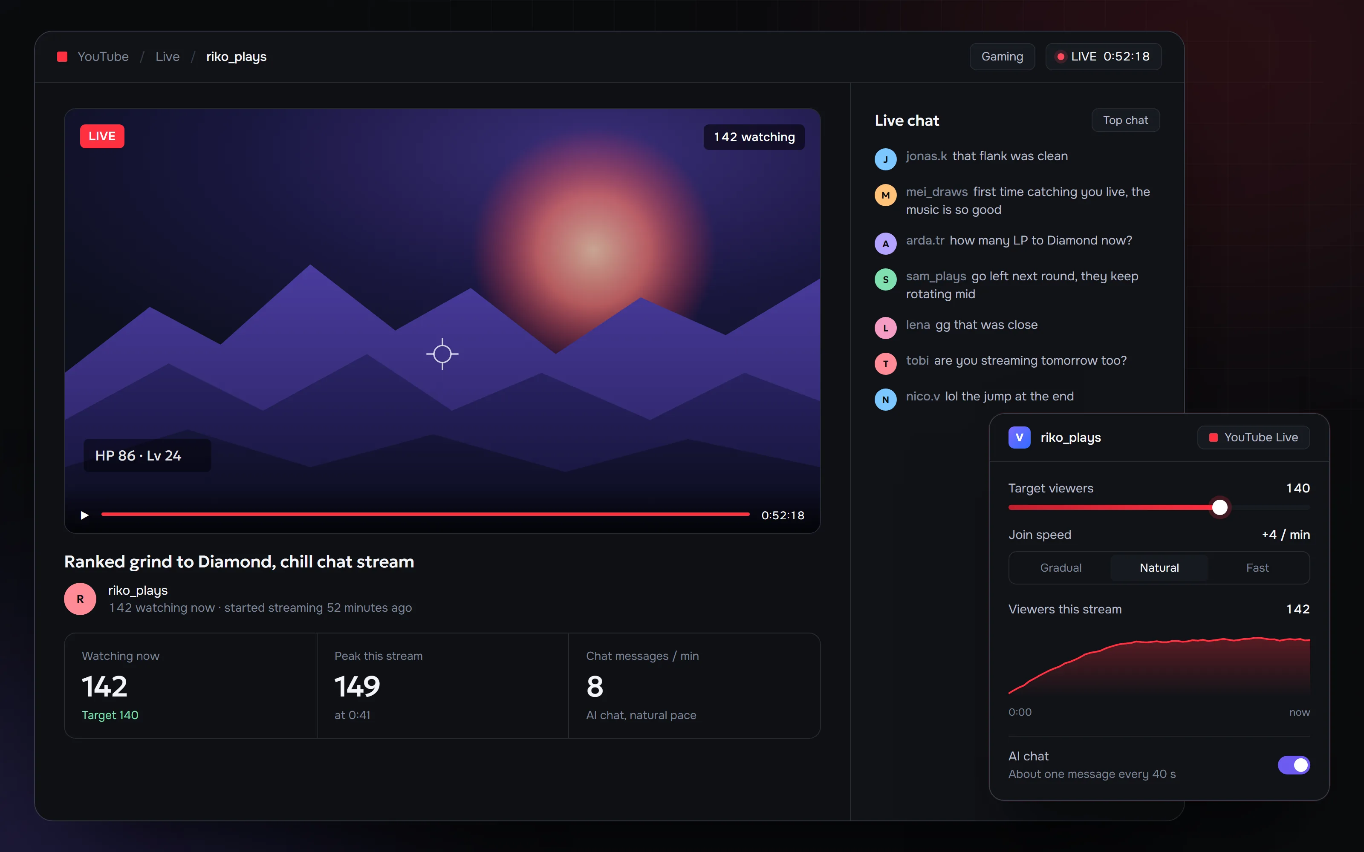Click the red LIVE badge on video
This screenshot has width=1364, height=852.
coord(102,136)
